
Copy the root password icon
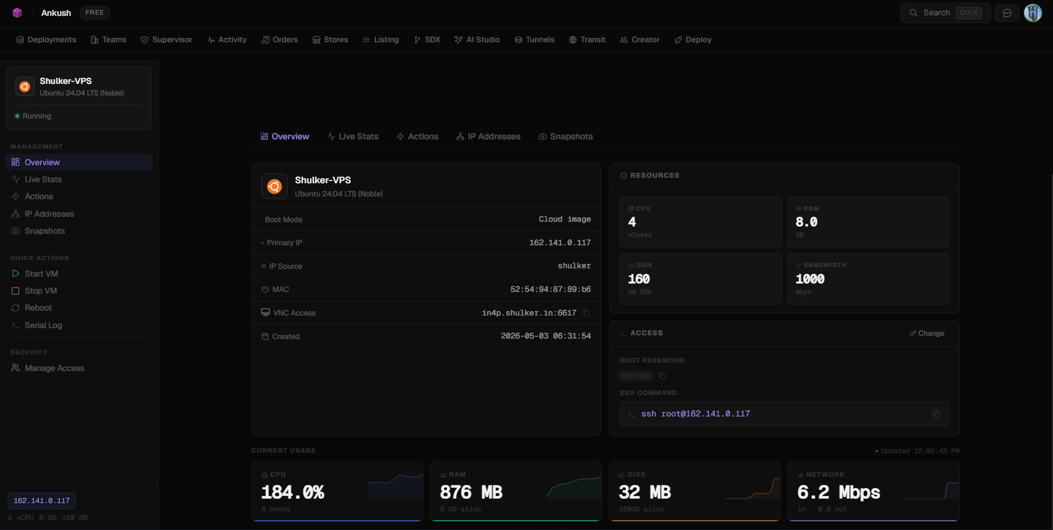click(662, 376)
